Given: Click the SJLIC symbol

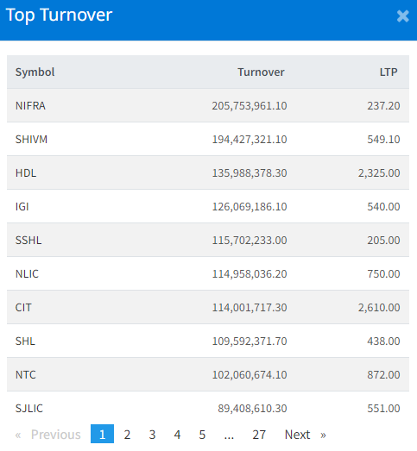Looking at the screenshot, I should coord(29,409).
